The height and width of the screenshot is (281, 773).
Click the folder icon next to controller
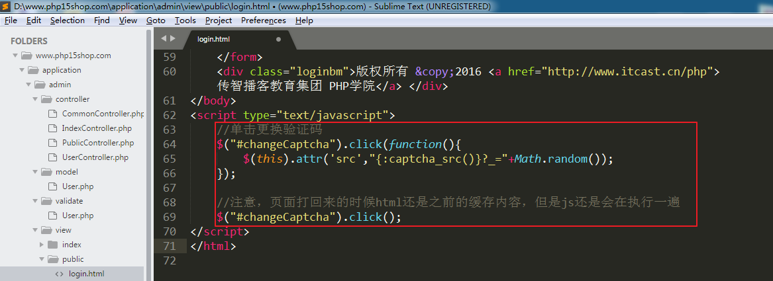pyautogui.click(x=47, y=99)
